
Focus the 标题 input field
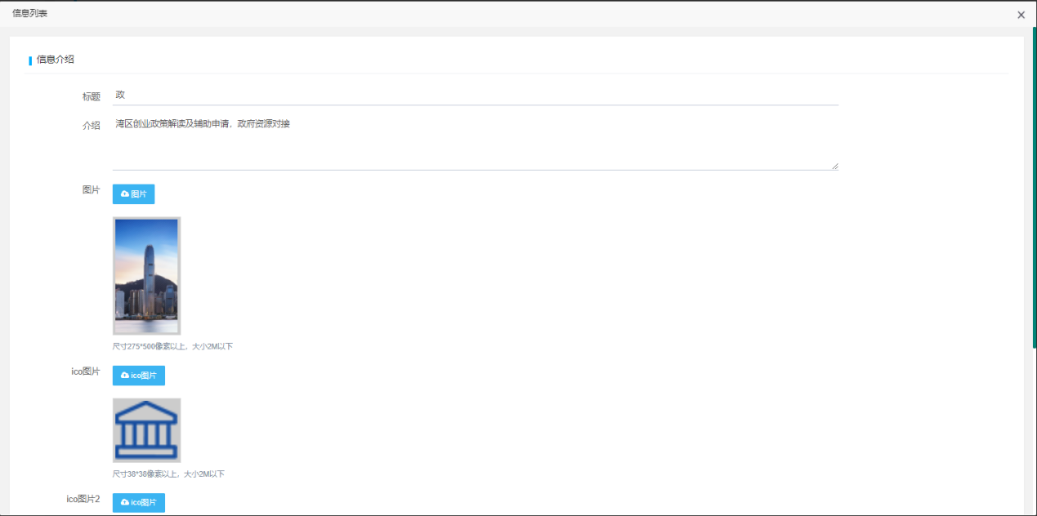(475, 96)
